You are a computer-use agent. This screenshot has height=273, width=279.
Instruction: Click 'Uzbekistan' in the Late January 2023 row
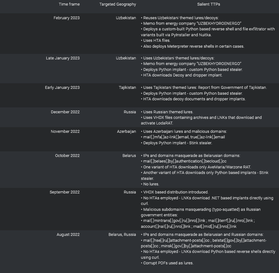click(126, 58)
